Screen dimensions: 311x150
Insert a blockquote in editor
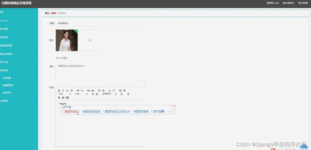tap(78, 91)
